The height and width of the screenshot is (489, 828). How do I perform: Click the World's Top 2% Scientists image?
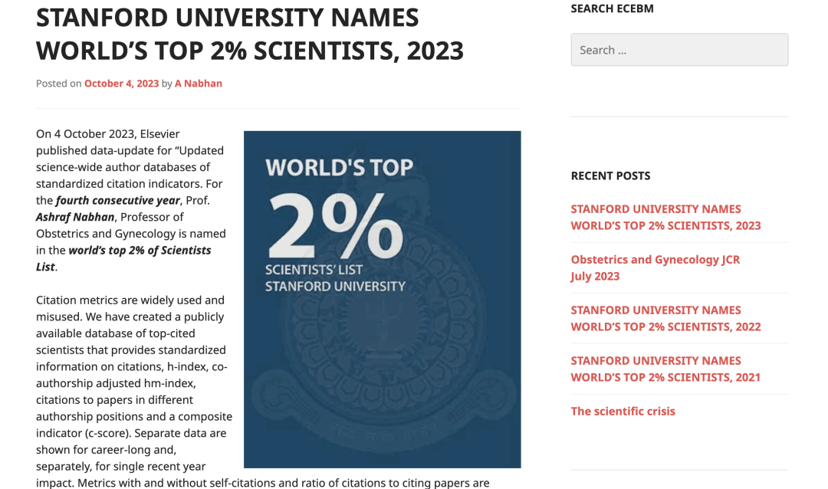point(383,300)
